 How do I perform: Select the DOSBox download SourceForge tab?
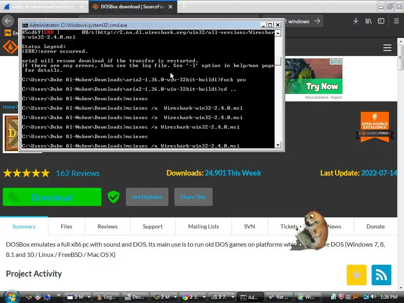(x=133, y=7)
